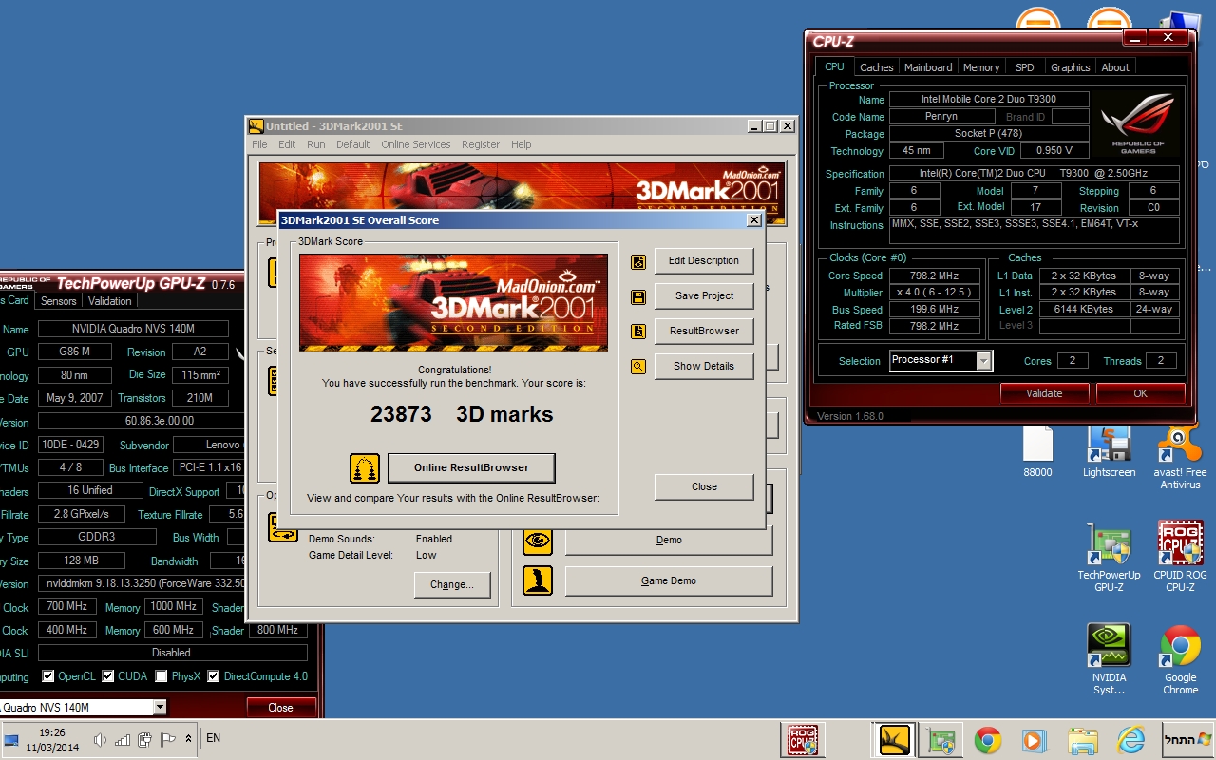The height and width of the screenshot is (760, 1216).
Task: Open the Help menu in 3DMark2001
Action: click(x=521, y=144)
